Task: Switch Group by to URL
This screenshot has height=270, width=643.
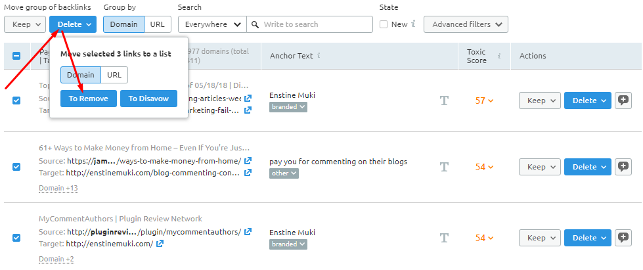Action: coord(157,24)
